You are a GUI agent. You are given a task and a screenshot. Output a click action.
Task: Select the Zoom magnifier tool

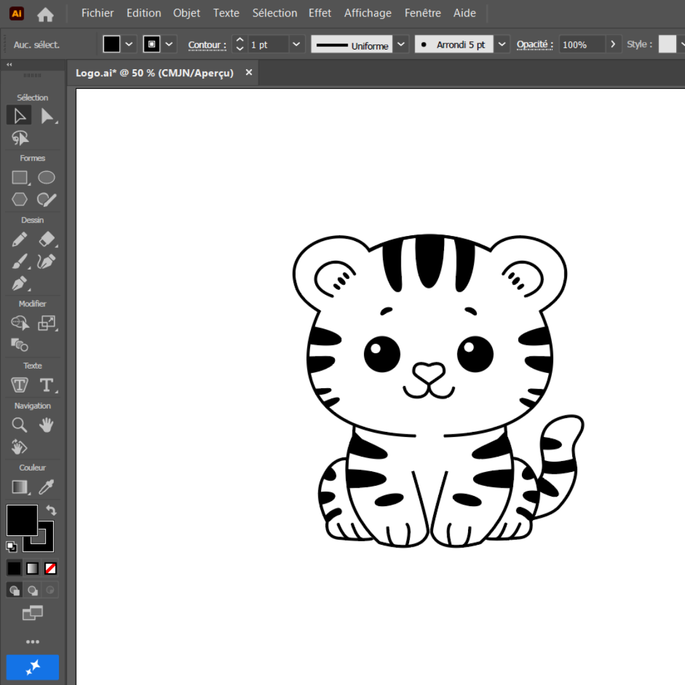coord(20,425)
